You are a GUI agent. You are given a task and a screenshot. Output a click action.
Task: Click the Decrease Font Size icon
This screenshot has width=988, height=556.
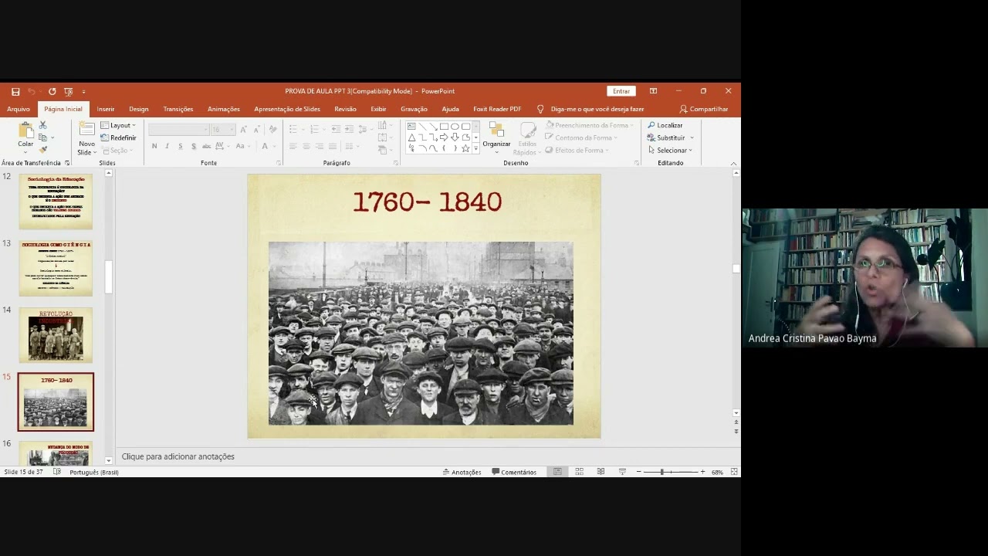(256, 130)
